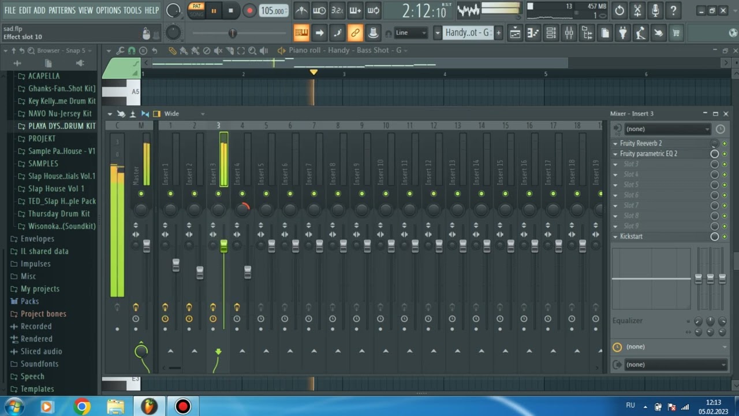Screen dimensions: 739x416
Task: Select the zoom magnifier tool in piano roll
Action: [252, 51]
